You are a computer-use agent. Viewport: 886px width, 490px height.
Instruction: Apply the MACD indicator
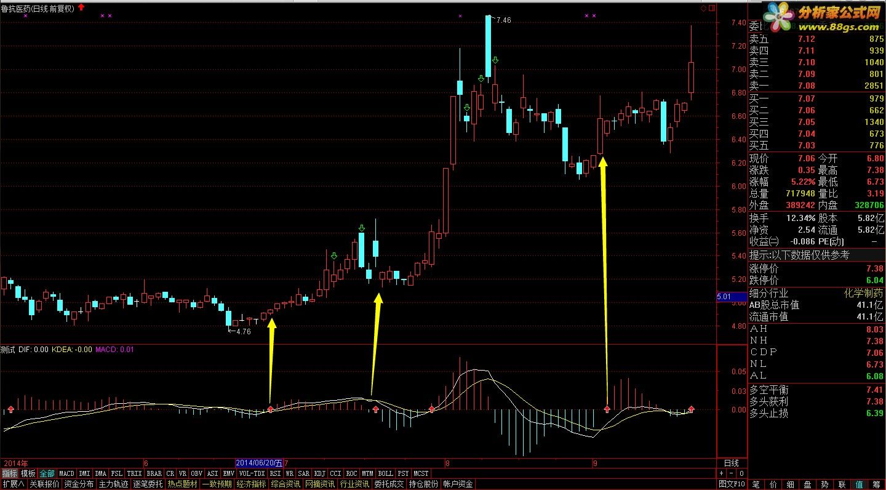pos(66,473)
